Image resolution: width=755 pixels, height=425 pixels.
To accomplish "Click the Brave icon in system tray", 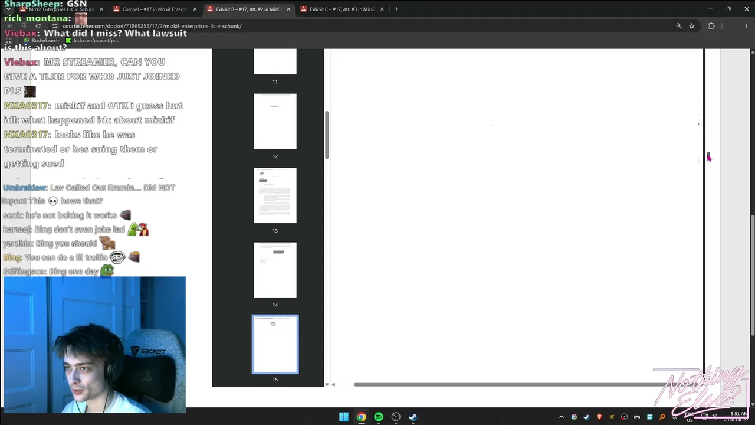I will 599,417.
